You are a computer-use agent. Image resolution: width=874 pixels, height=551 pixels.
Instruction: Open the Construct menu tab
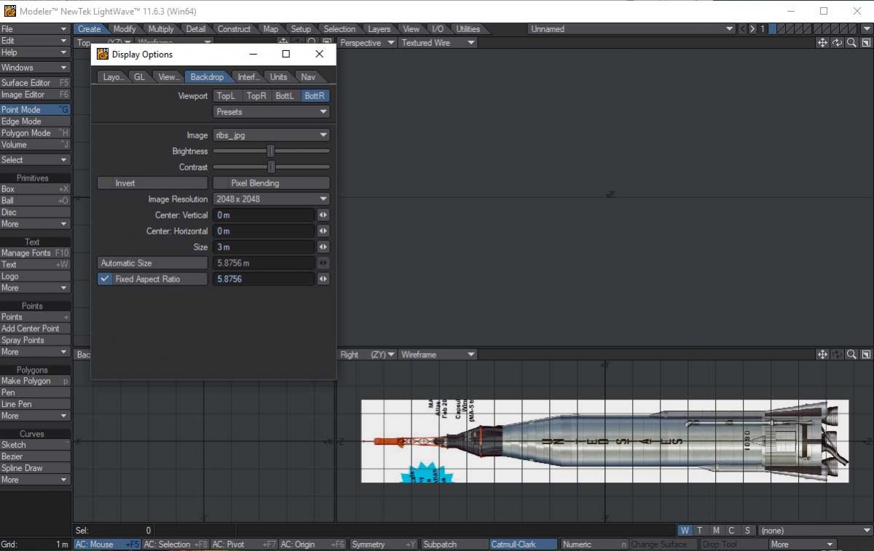coord(235,28)
